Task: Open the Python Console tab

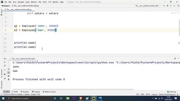Action: pos(49,92)
